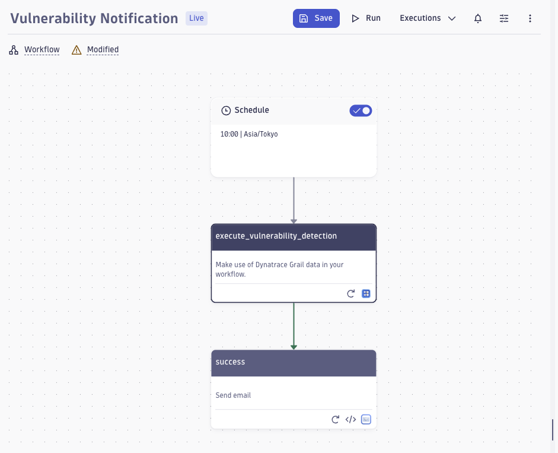The width and height of the screenshot is (558, 453).
Task: Click the blue Dynatrace Grail data icon
Action: 366,293
